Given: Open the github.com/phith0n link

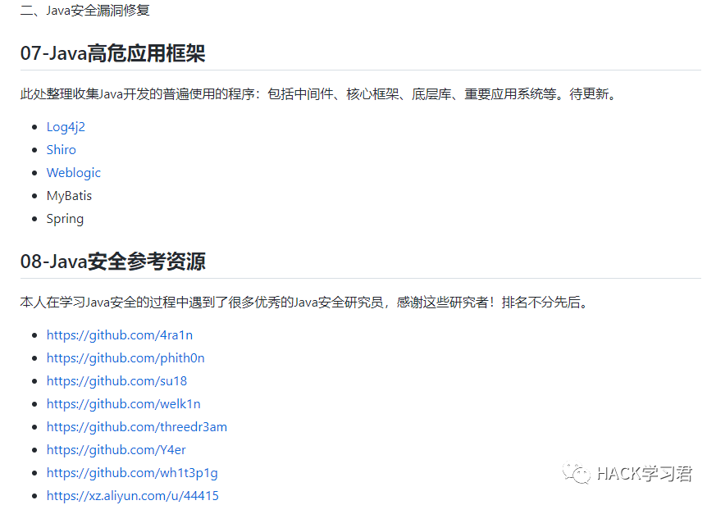Looking at the screenshot, I should pyautogui.click(x=125, y=358).
